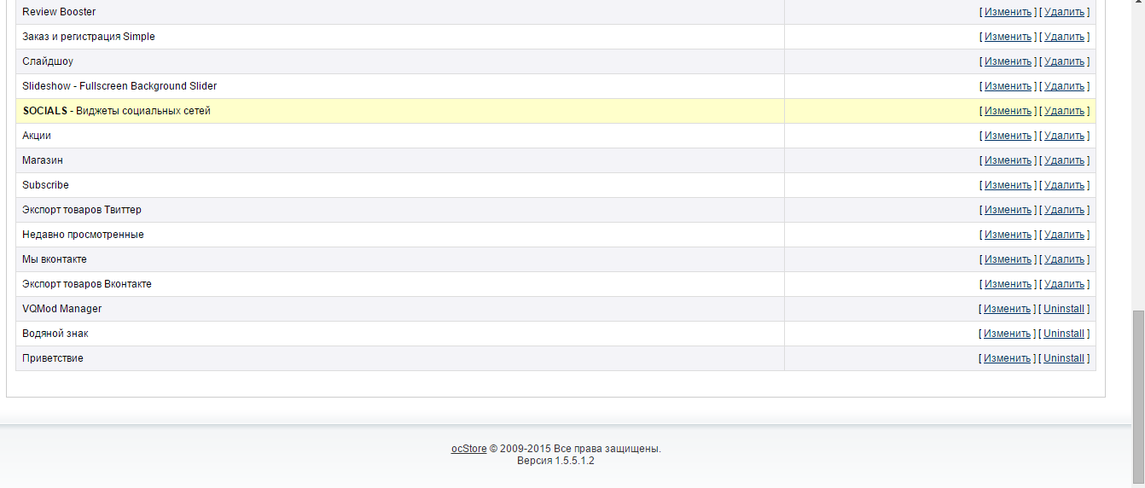This screenshot has width=1145, height=488.
Task: Open Изменить for Экспорт товаров Твиттер
Action: [1008, 210]
